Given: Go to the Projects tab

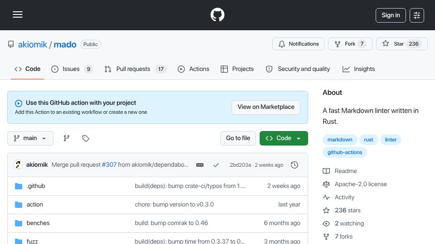Looking at the screenshot, I should [x=237, y=69].
